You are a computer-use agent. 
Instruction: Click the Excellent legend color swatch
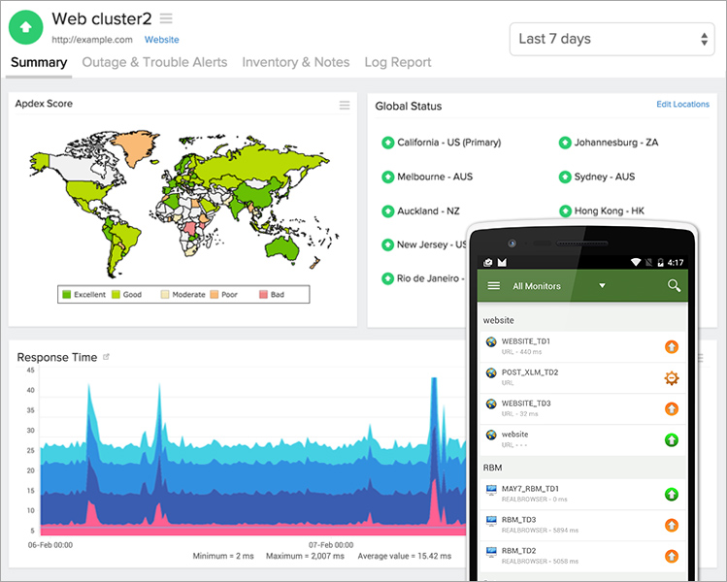(67, 294)
